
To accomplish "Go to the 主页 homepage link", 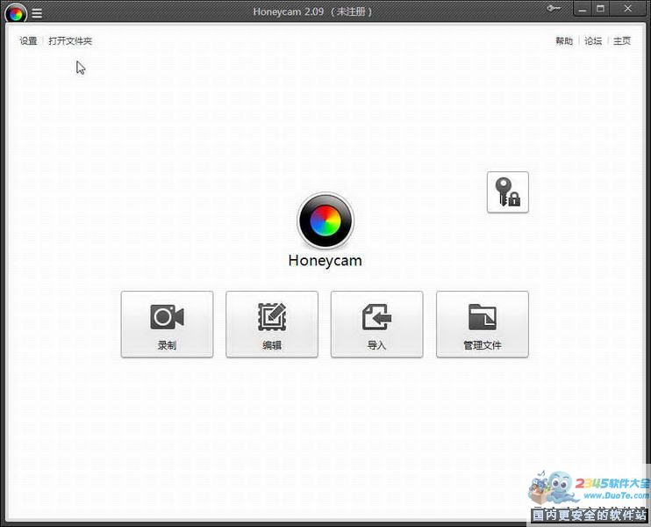I will click(x=622, y=40).
